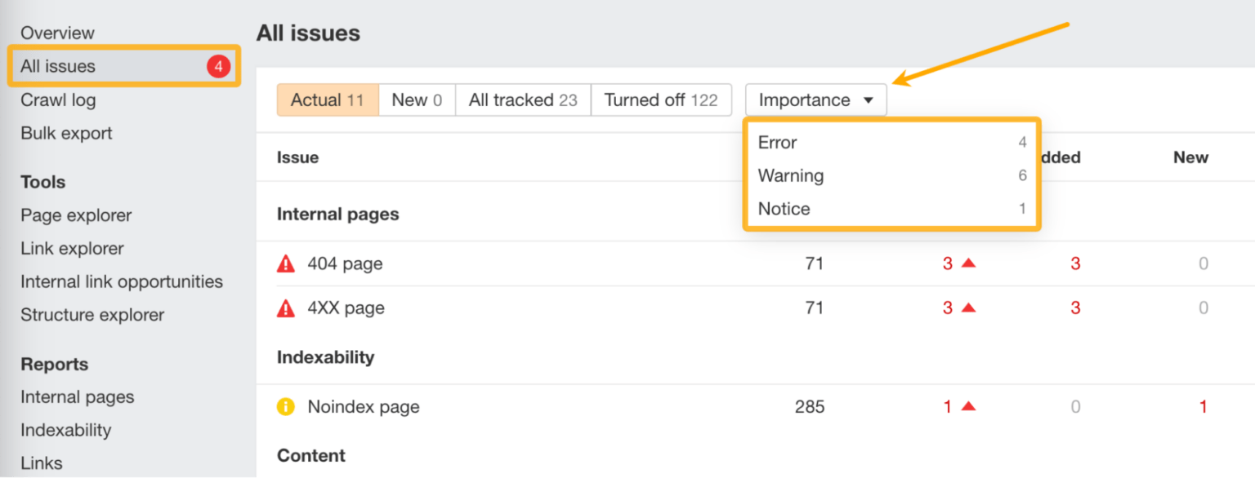Sort issues by the New column header

pyautogui.click(x=1190, y=157)
